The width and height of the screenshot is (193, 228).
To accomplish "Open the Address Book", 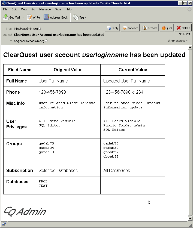I will pyautogui.click(x=56, y=17).
